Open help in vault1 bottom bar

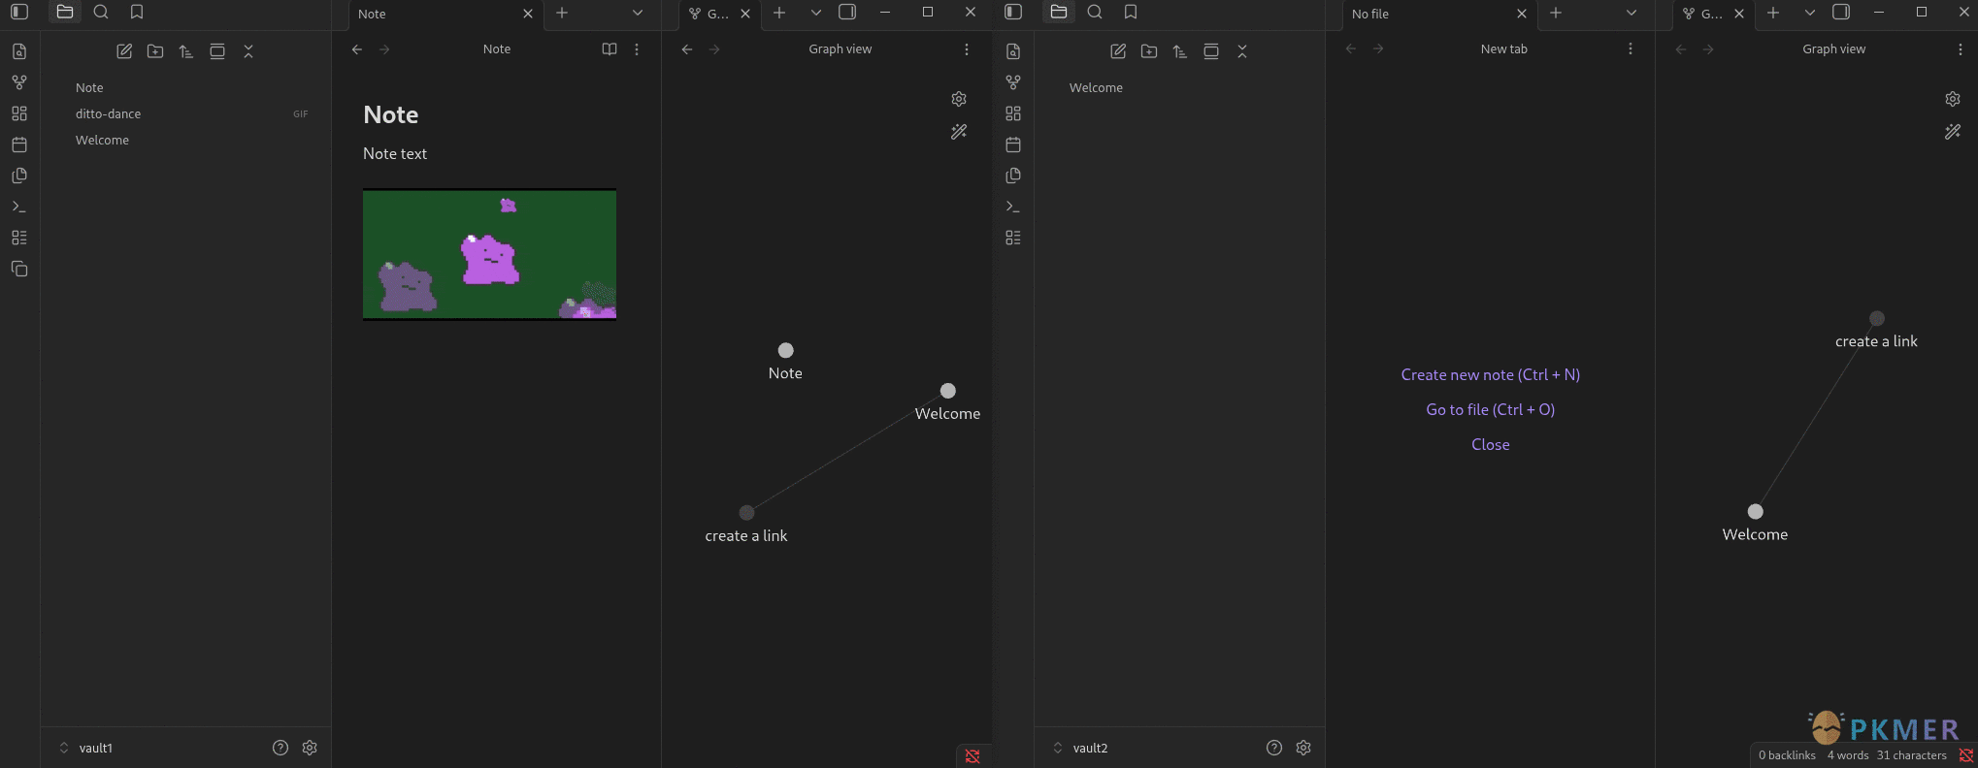(x=280, y=748)
